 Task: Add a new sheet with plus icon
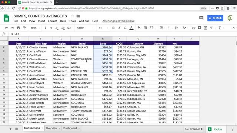pyautogui.click(x=10, y=129)
